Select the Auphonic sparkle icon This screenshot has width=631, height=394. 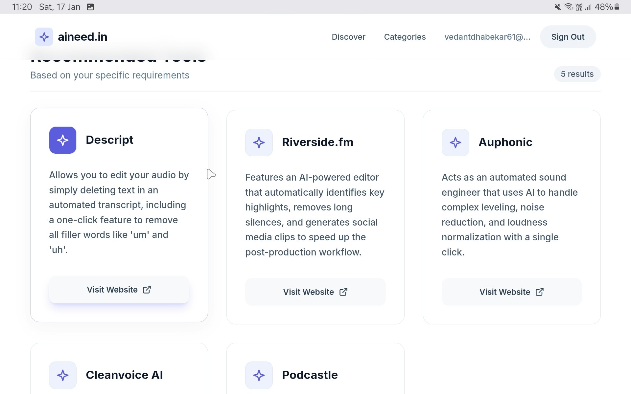(x=456, y=142)
